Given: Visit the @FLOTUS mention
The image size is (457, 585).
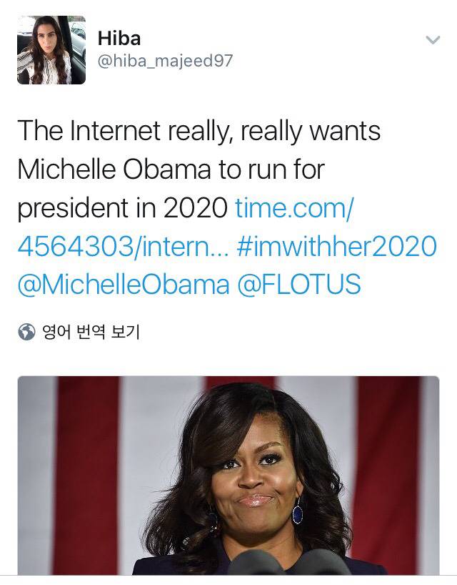Looking at the screenshot, I should pos(300,285).
